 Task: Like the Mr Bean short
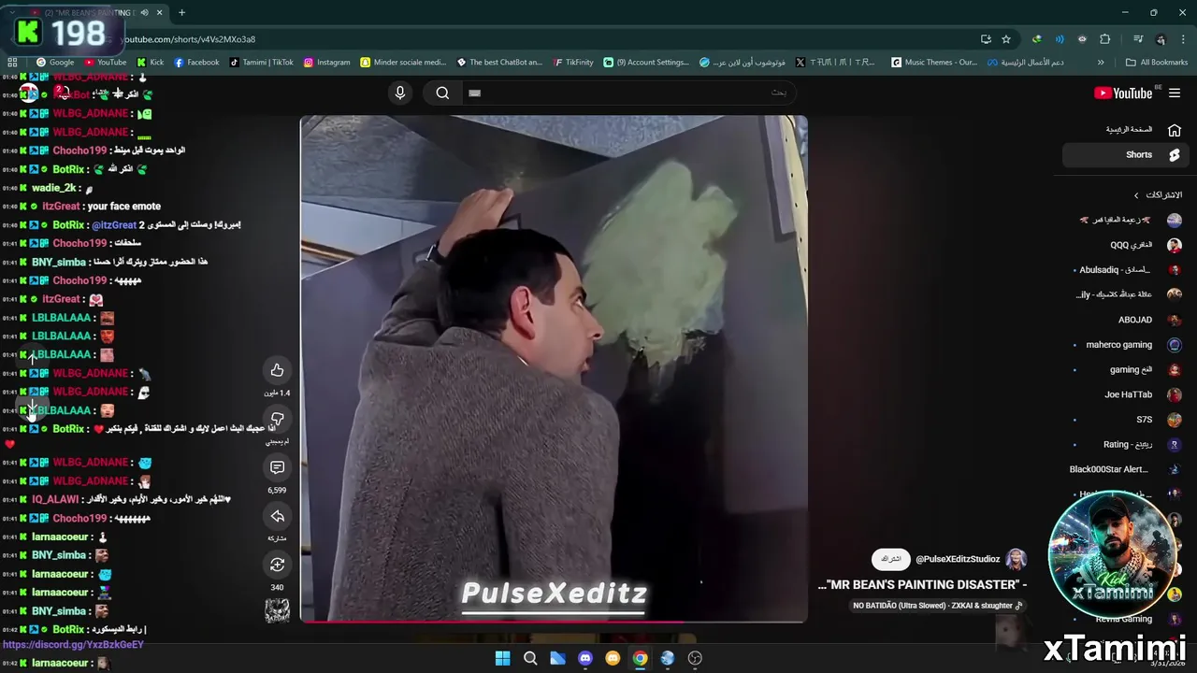(277, 370)
